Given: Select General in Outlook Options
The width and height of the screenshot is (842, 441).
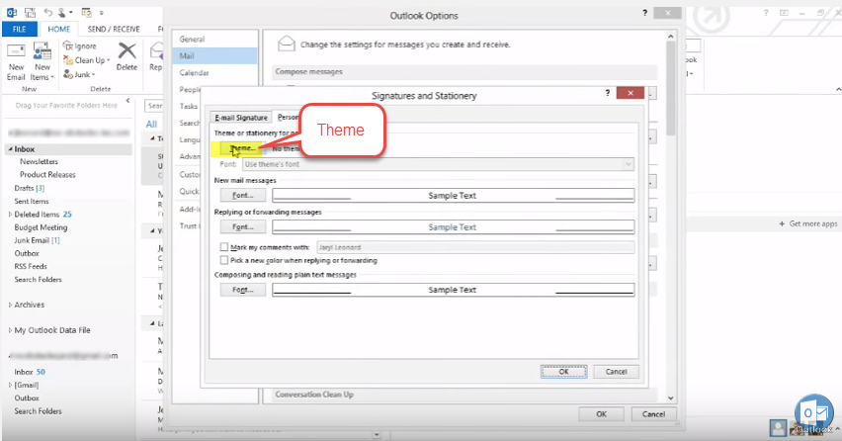Looking at the screenshot, I should pyautogui.click(x=214, y=40).
